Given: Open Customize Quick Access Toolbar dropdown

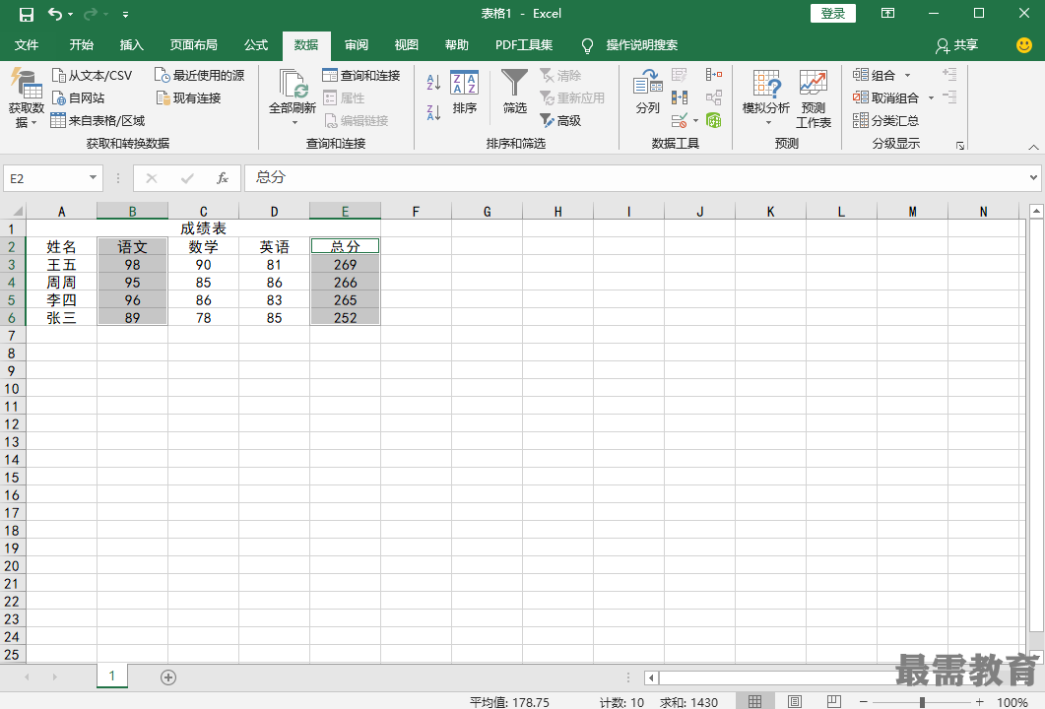Looking at the screenshot, I should pos(125,14).
